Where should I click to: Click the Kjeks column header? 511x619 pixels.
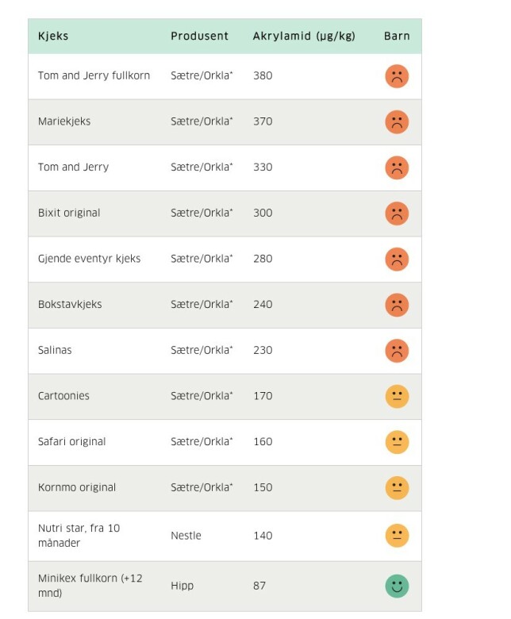53,36
